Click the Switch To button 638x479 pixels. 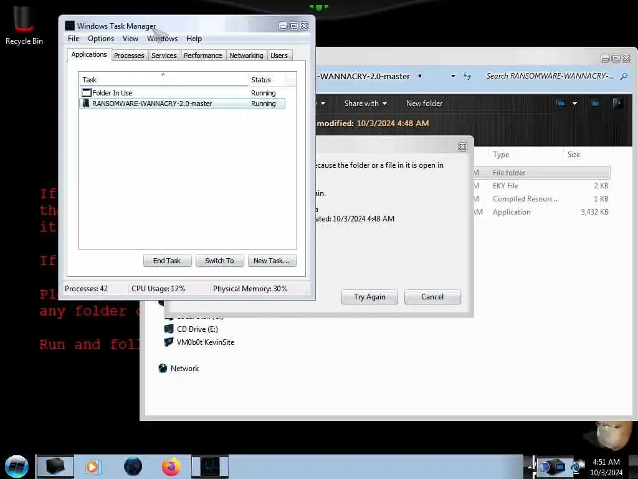(220, 261)
